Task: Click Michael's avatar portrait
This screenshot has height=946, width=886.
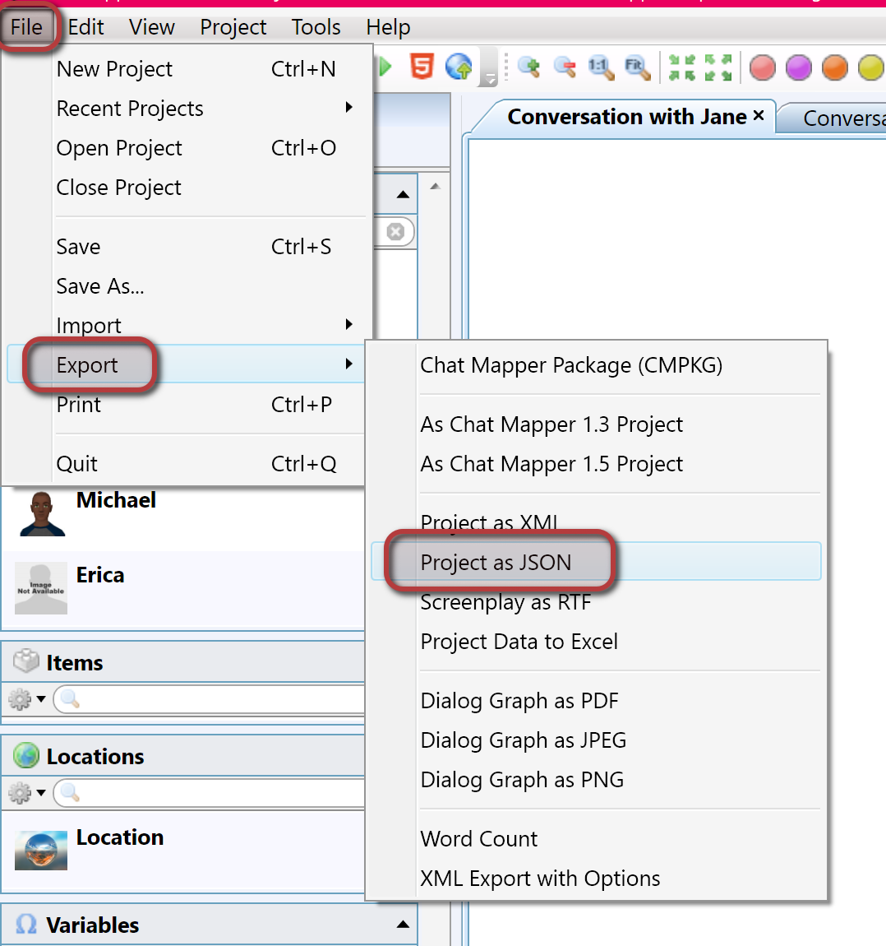Action: [x=42, y=514]
